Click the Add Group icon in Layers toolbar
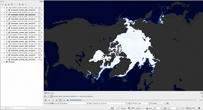Image resolution: width=203 pixels, height=110 pixels. pyautogui.click(x=5, y=5)
